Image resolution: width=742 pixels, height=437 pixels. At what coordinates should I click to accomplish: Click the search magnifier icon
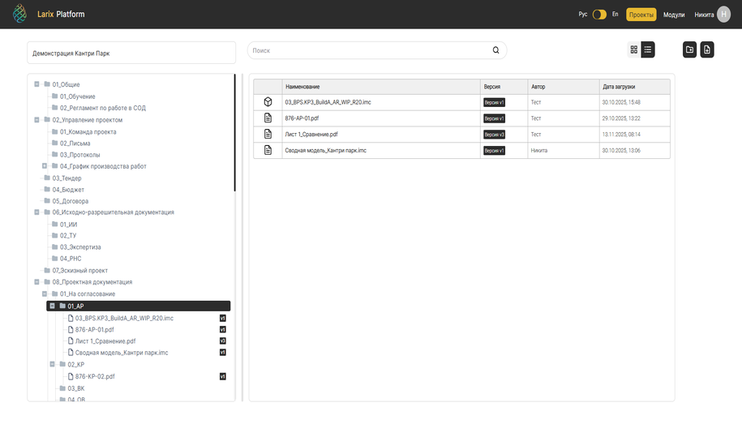tap(496, 50)
